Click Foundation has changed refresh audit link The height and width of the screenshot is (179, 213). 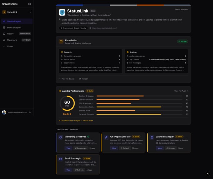[76, 121]
